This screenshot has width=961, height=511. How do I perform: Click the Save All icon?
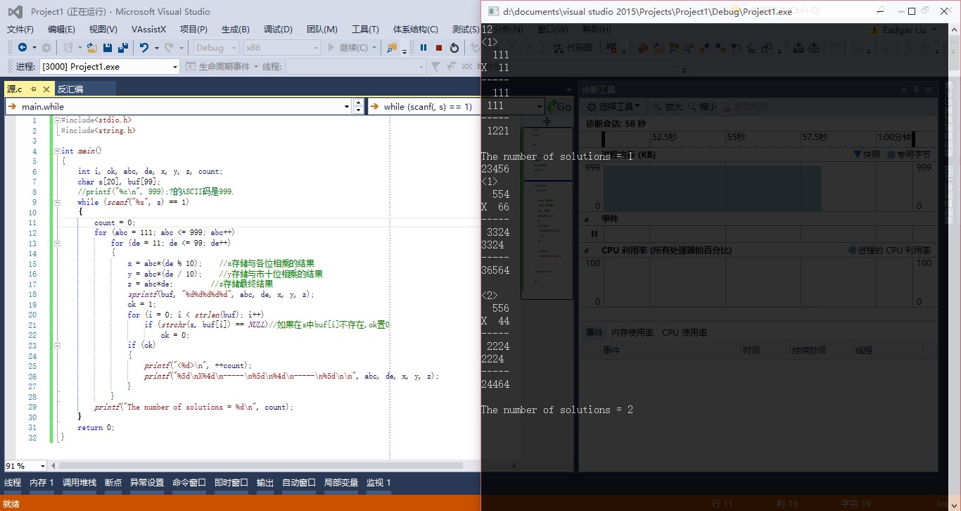pos(123,48)
